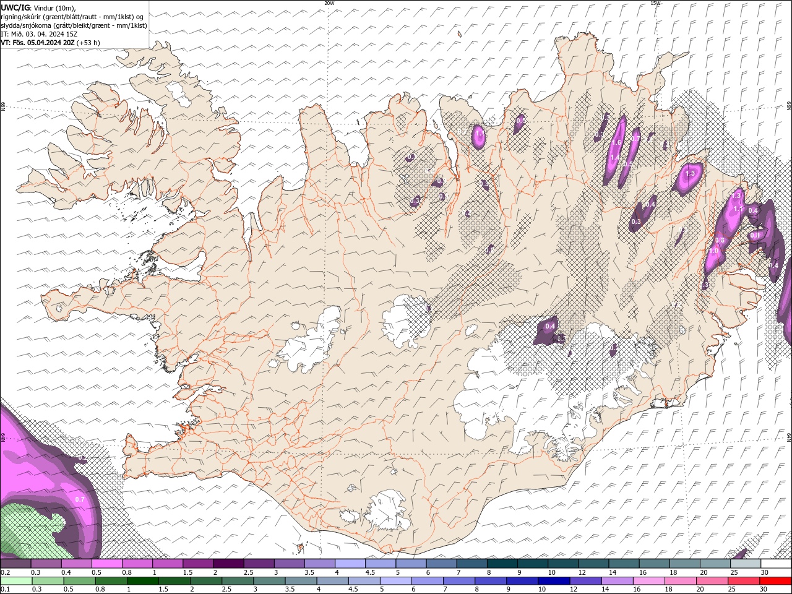Click the 0.1 label starting the lower legend
Screen dimensions: 792x594
coord(5,590)
